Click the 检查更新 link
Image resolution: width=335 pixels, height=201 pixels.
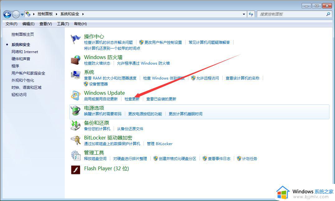[132, 99]
